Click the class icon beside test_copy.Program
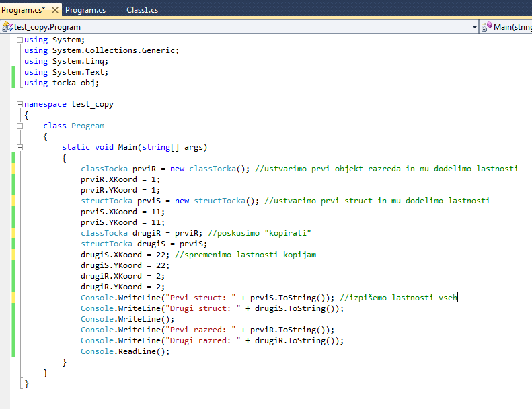 pyautogui.click(x=7, y=27)
